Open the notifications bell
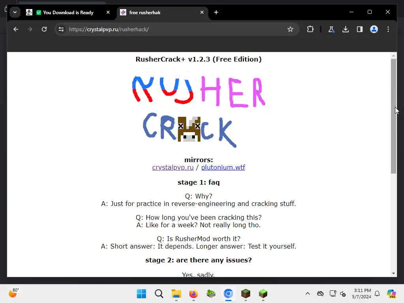Image resolution: width=404 pixels, height=303 pixels. [x=377, y=294]
